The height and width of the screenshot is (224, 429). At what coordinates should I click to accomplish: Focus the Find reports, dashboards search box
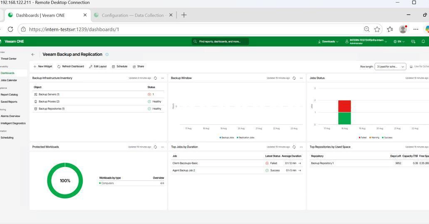coord(220,42)
